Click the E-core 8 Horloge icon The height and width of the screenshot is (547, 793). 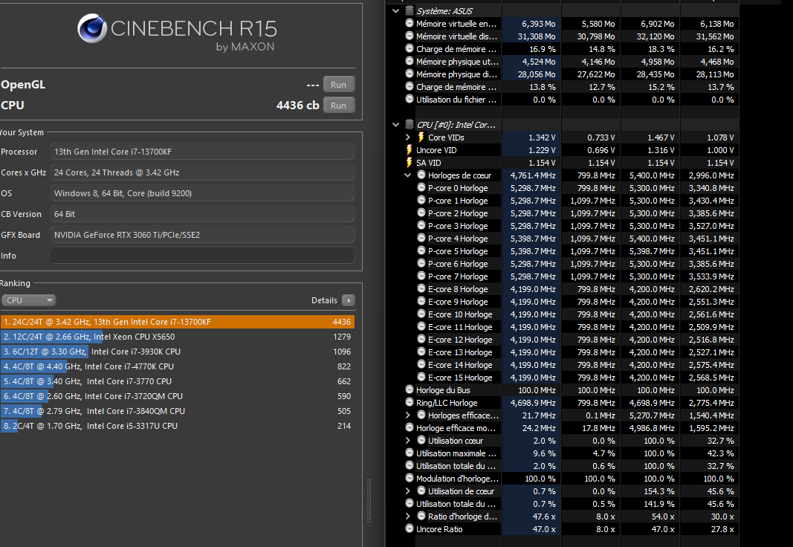pyautogui.click(x=421, y=288)
